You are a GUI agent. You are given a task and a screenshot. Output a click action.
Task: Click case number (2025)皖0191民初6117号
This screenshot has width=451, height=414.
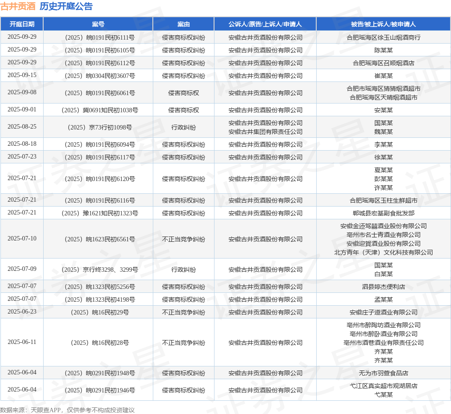[100, 157]
